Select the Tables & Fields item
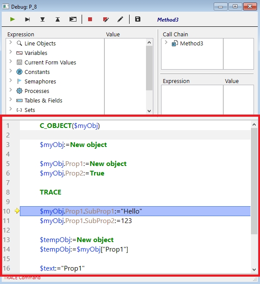 (x=43, y=100)
